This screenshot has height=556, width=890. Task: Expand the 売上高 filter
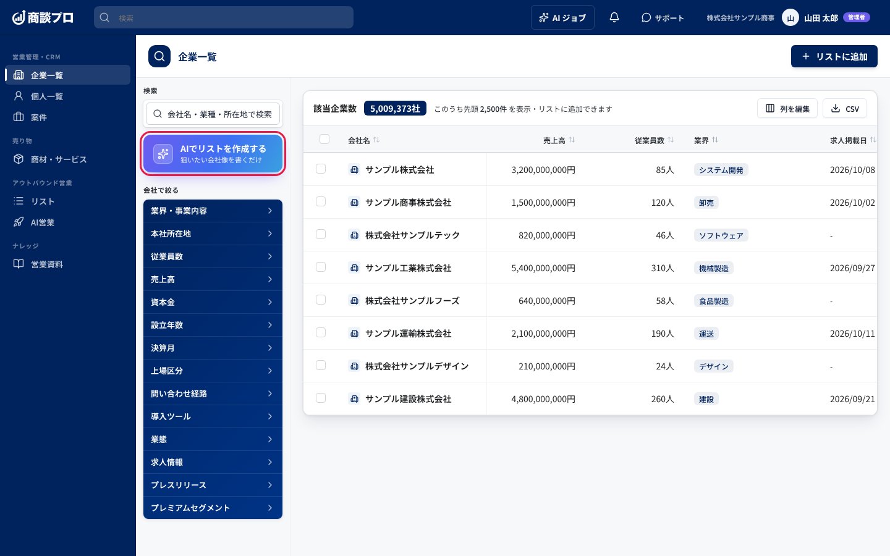click(213, 279)
